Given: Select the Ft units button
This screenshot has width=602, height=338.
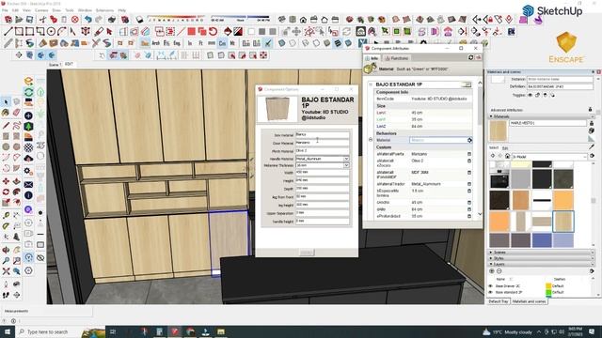Looking at the screenshot, I should tap(200, 43).
